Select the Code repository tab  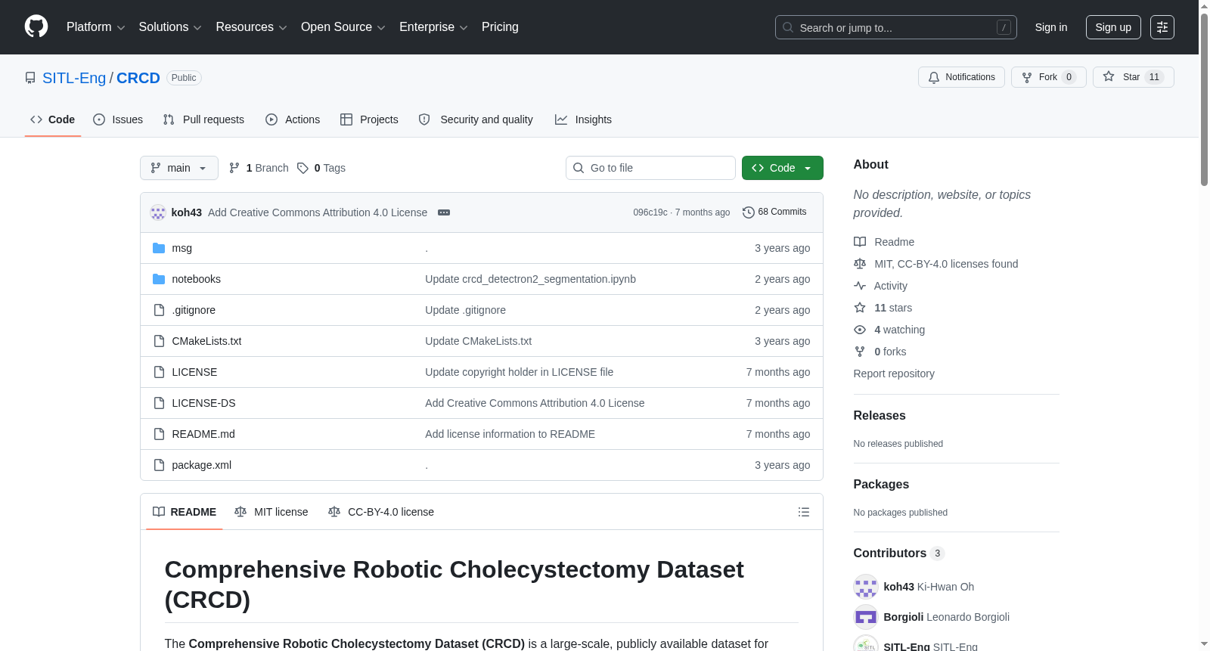coord(53,119)
